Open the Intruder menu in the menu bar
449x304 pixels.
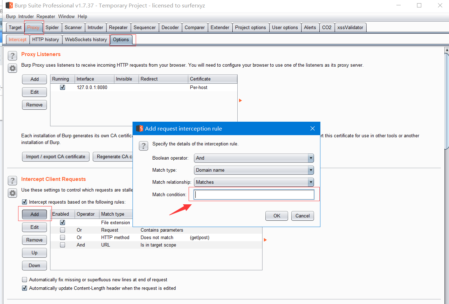(26, 16)
